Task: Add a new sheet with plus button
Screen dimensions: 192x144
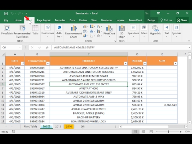Action: 83,126
